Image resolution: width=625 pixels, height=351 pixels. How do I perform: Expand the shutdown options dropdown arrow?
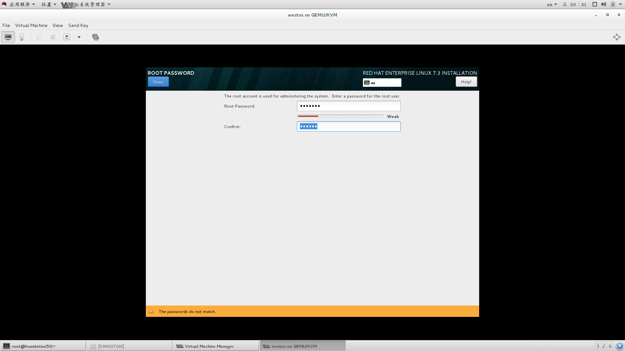point(79,37)
